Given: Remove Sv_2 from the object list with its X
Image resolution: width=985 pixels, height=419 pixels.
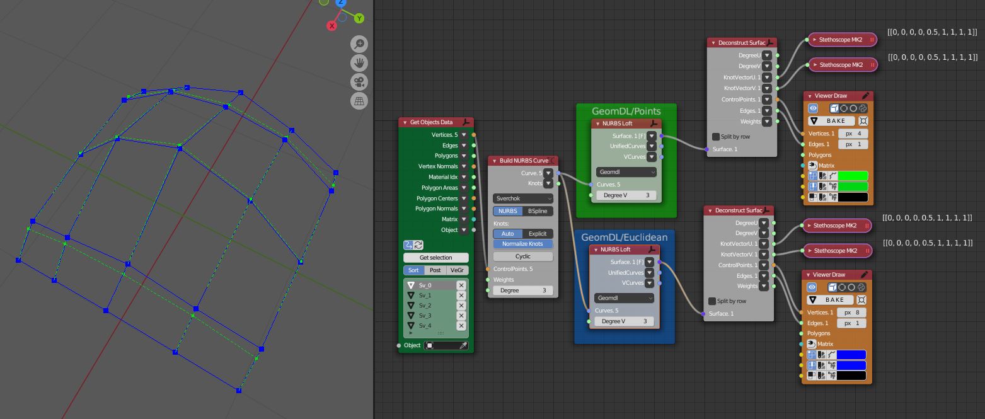Looking at the screenshot, I should [462, 305].
